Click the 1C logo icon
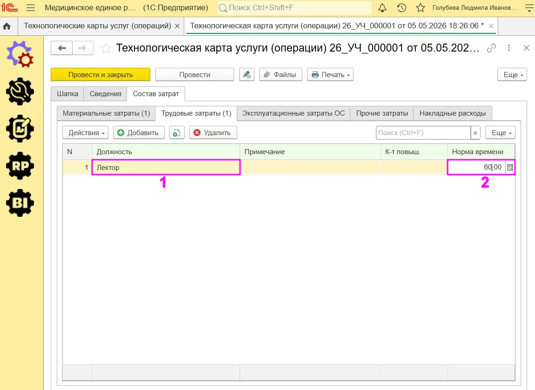The height and width of the screenshot is (390, 535). 9,7
